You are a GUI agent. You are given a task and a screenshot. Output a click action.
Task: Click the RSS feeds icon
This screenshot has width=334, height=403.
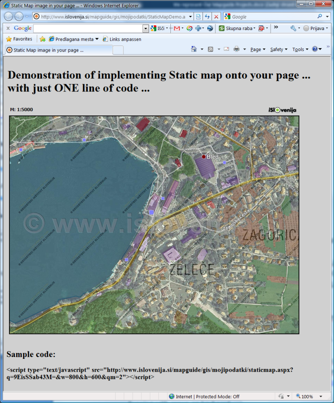coord(211,49)
